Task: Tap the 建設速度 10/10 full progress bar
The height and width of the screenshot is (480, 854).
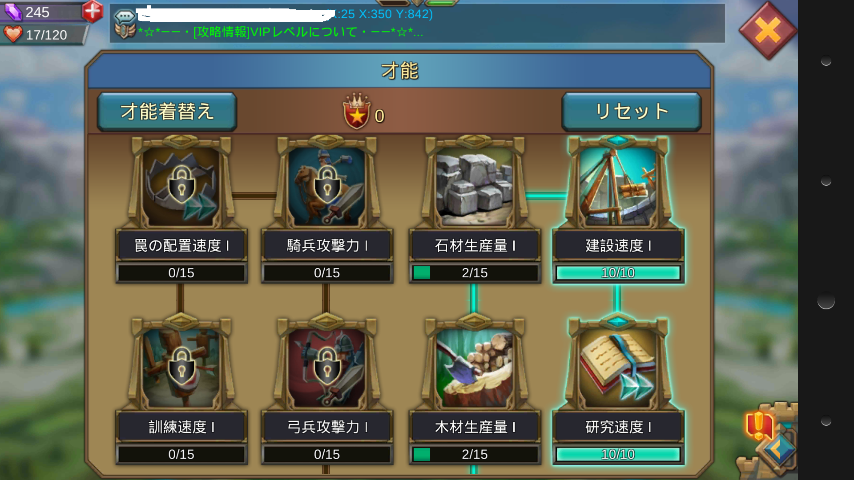Action: point(618,273)
